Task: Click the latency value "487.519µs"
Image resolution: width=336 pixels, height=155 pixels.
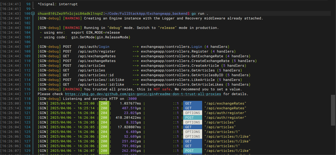Action: coord(132,108)
